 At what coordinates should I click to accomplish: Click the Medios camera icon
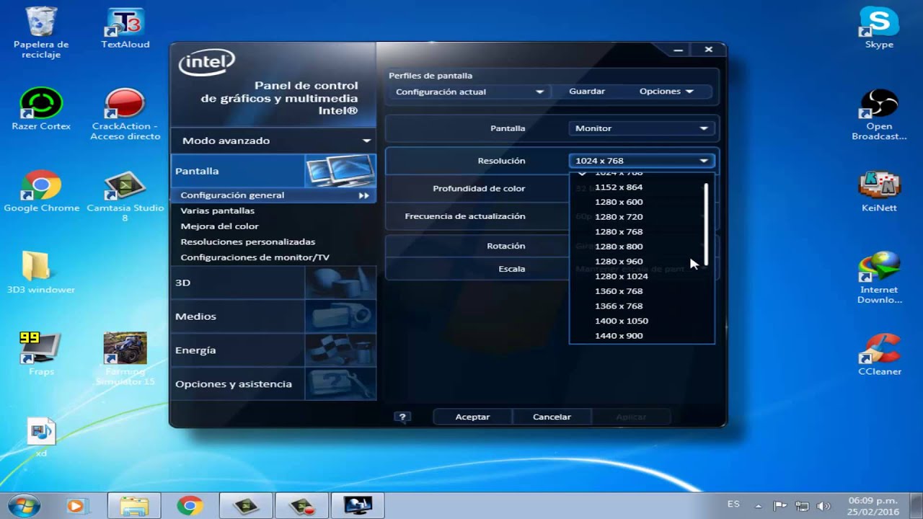pyautogui.click(x=340, y=316)
